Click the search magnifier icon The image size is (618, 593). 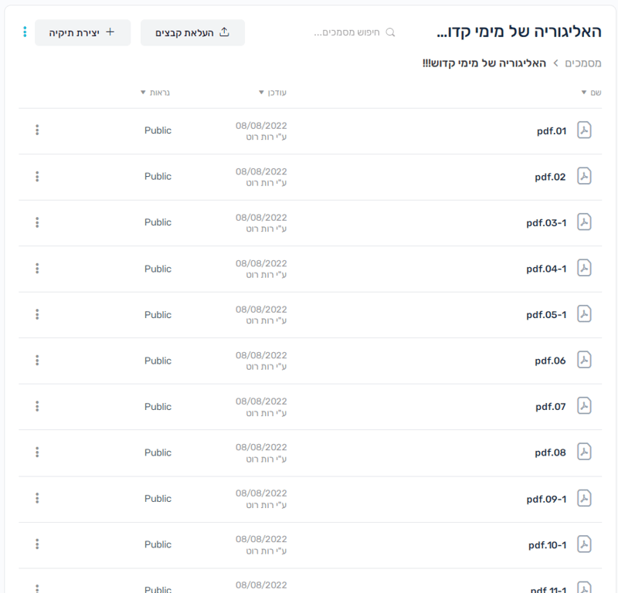click(390, 32)
